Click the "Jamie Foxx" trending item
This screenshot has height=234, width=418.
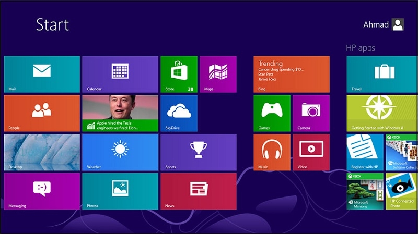(x=267, y=79)
